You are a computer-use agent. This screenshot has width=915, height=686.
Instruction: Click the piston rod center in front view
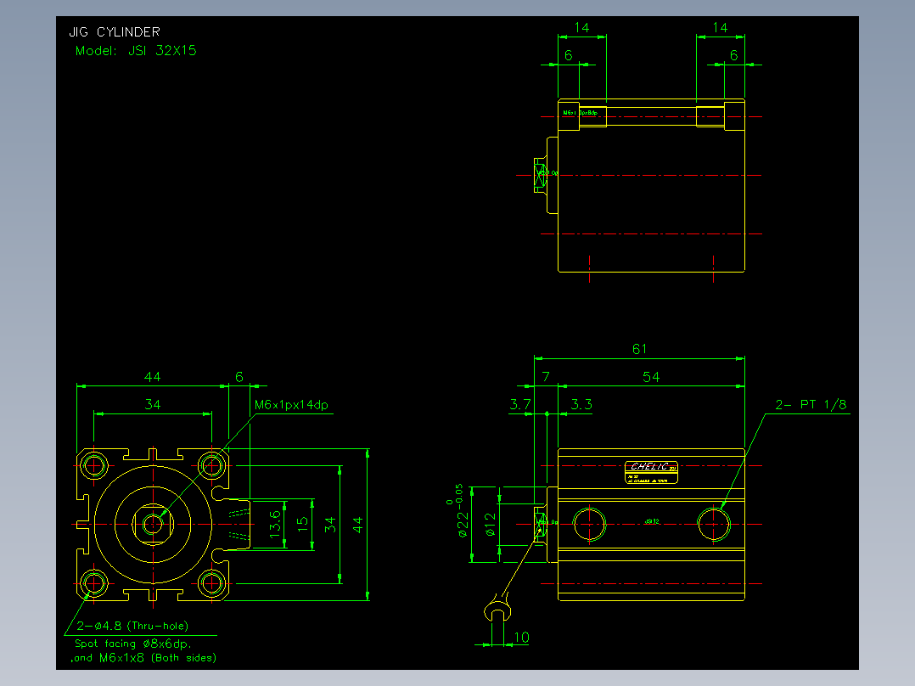tap(153, 525)
